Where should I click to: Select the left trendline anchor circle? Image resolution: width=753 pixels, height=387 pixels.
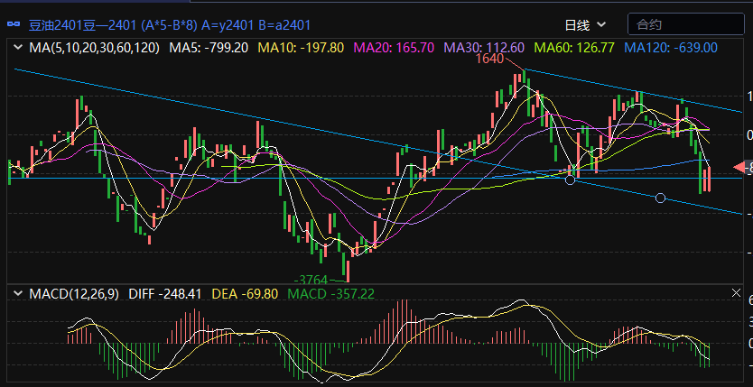570,180
